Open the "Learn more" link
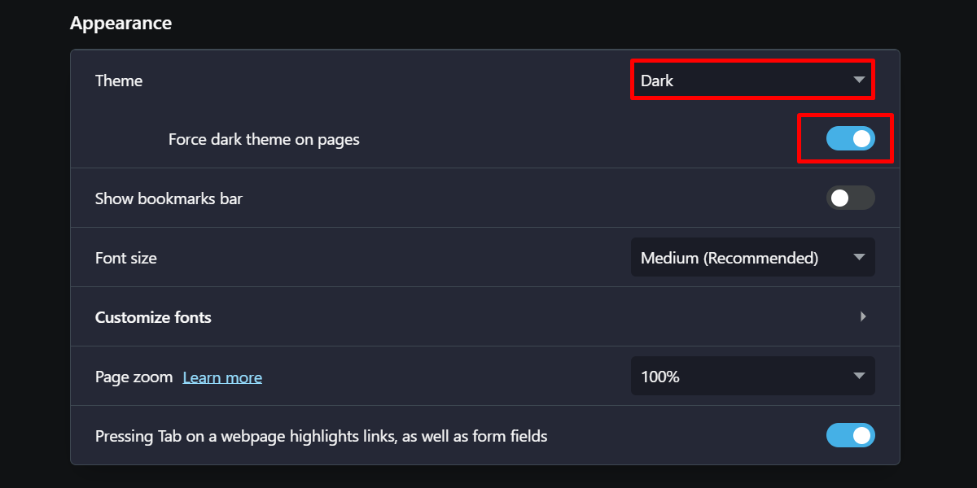 tap(222, 377)
